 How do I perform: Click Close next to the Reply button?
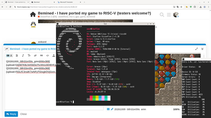pos(24,114)
